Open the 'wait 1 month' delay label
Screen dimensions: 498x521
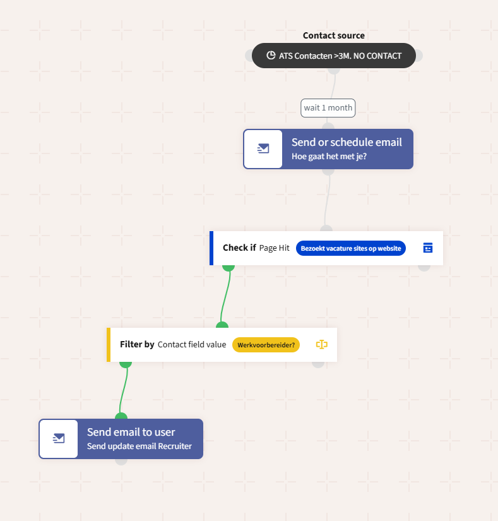(x=328, y=108)
